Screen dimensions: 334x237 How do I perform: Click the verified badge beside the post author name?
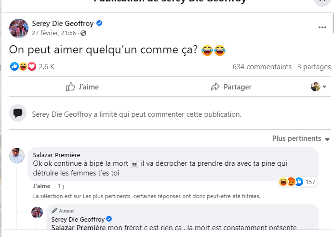[99, 23]
